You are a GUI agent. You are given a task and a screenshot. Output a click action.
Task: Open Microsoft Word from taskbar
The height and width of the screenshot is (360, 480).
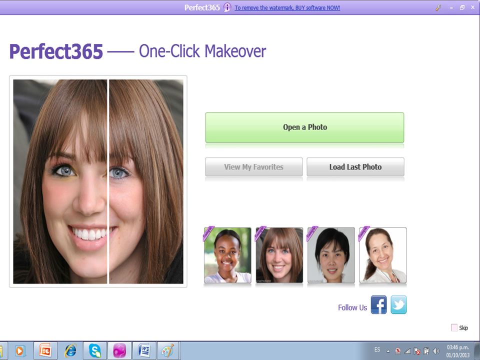tap(144, 351)
